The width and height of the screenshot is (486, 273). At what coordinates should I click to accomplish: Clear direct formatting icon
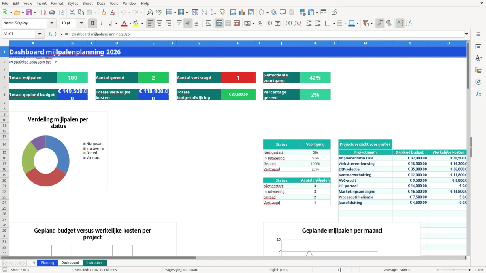click(113, 13)
